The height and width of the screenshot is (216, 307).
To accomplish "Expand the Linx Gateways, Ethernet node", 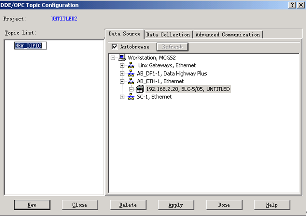I will (122, 66).
